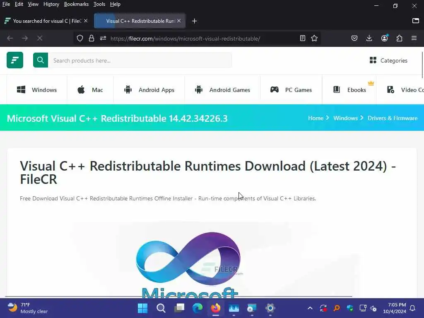Open the Firefox application menu
The height and width of the screenshot is (318, 424).
click(414, 38)
